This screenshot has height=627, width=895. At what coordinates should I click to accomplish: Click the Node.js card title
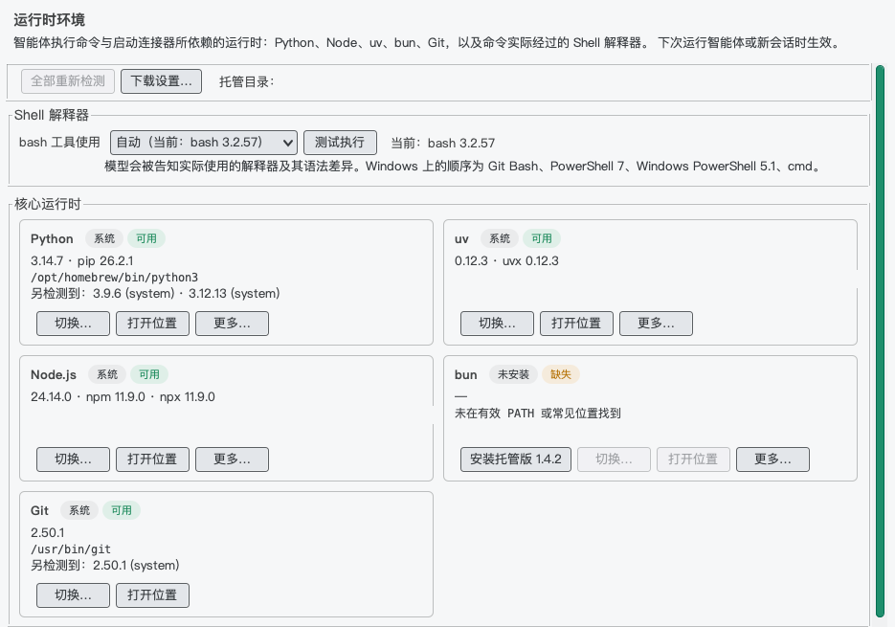(x=54, y=374)
